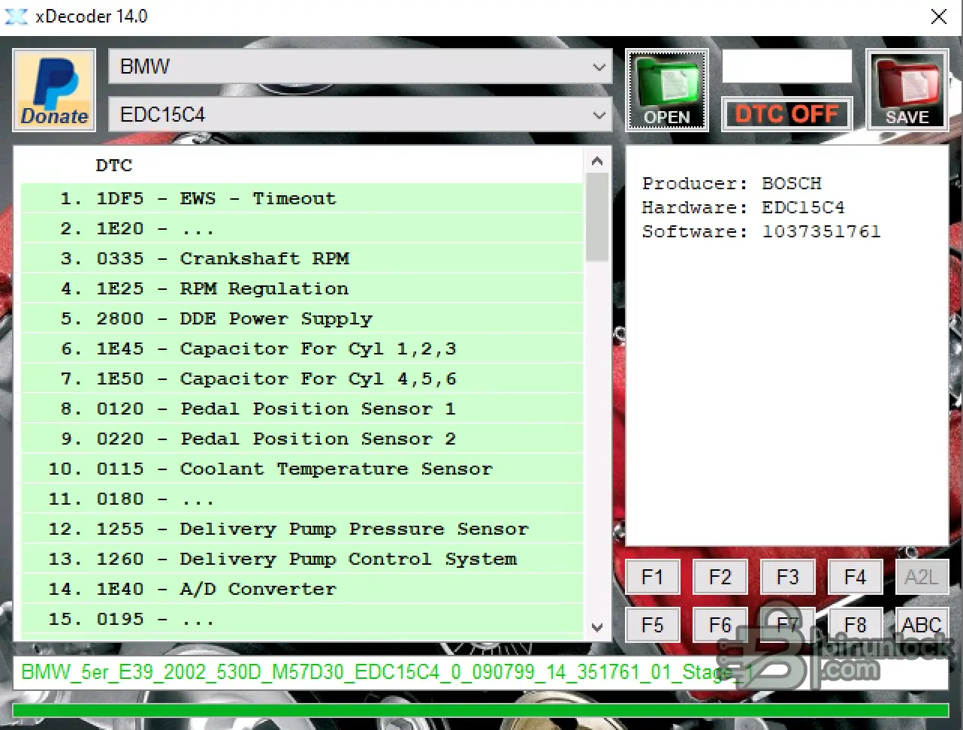This screenshot has height=730, width=963.
Task: Click the ABC button
Action: click(x=922, y=625)
